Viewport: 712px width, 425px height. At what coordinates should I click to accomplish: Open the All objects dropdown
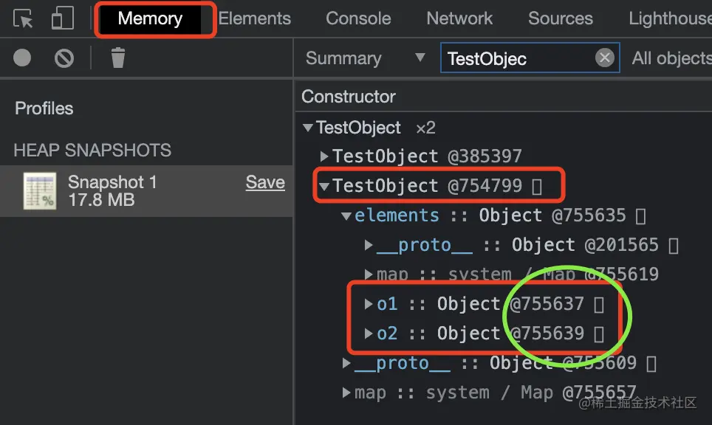671,58
